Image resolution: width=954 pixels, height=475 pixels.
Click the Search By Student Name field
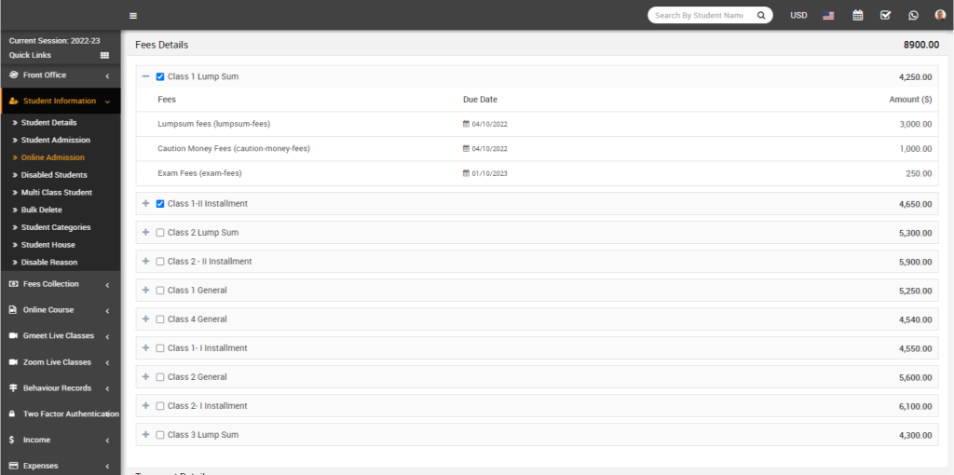click(701, 16)
